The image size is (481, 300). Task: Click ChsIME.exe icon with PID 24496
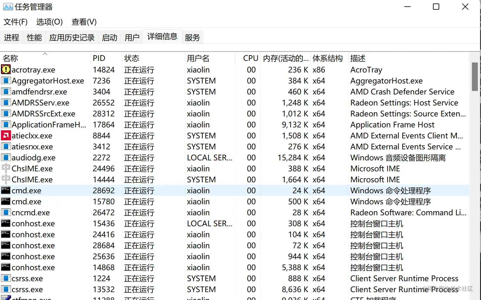coord(6,168)
